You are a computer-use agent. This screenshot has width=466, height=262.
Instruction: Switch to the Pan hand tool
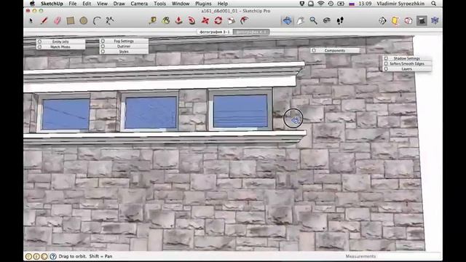click(x=301, y=20)
